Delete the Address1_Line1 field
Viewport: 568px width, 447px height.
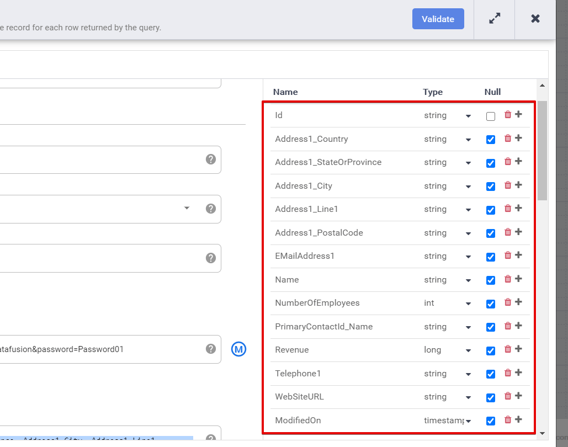tap(507, 208)
